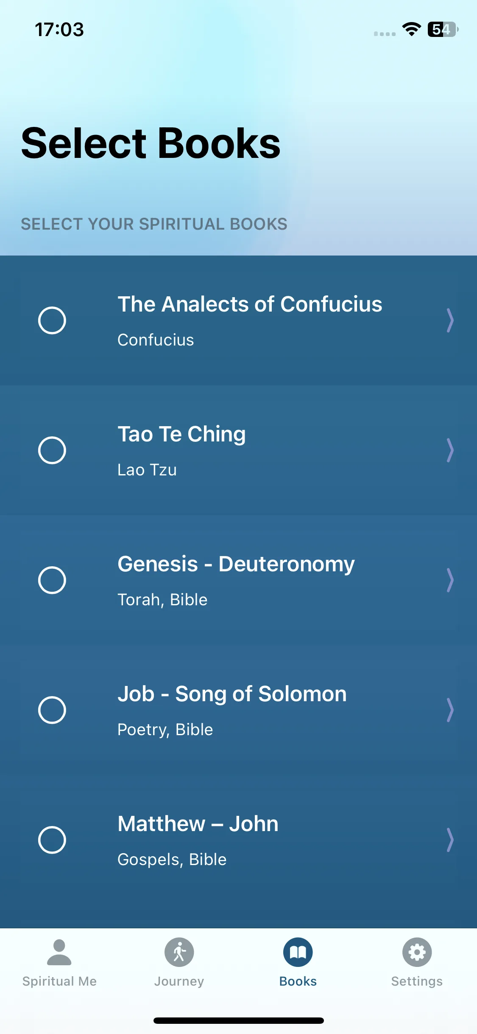Expand The Analects of Confucius chevron
This screenshot has height=1034, width=477.
450,320
